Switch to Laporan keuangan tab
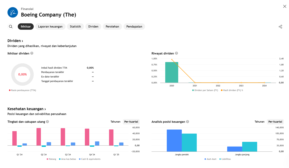 coord(50,27)
